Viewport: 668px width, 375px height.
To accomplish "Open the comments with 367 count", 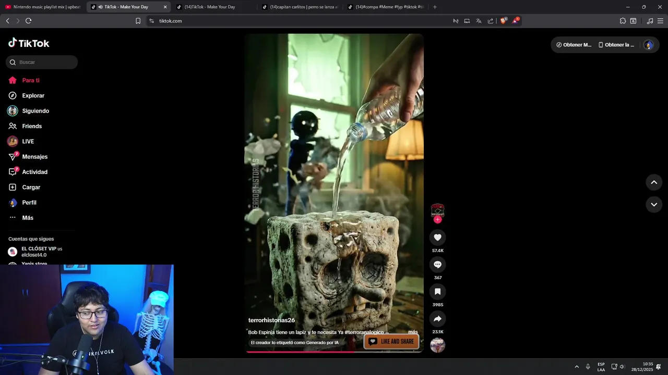I will (x=437, y=265).
